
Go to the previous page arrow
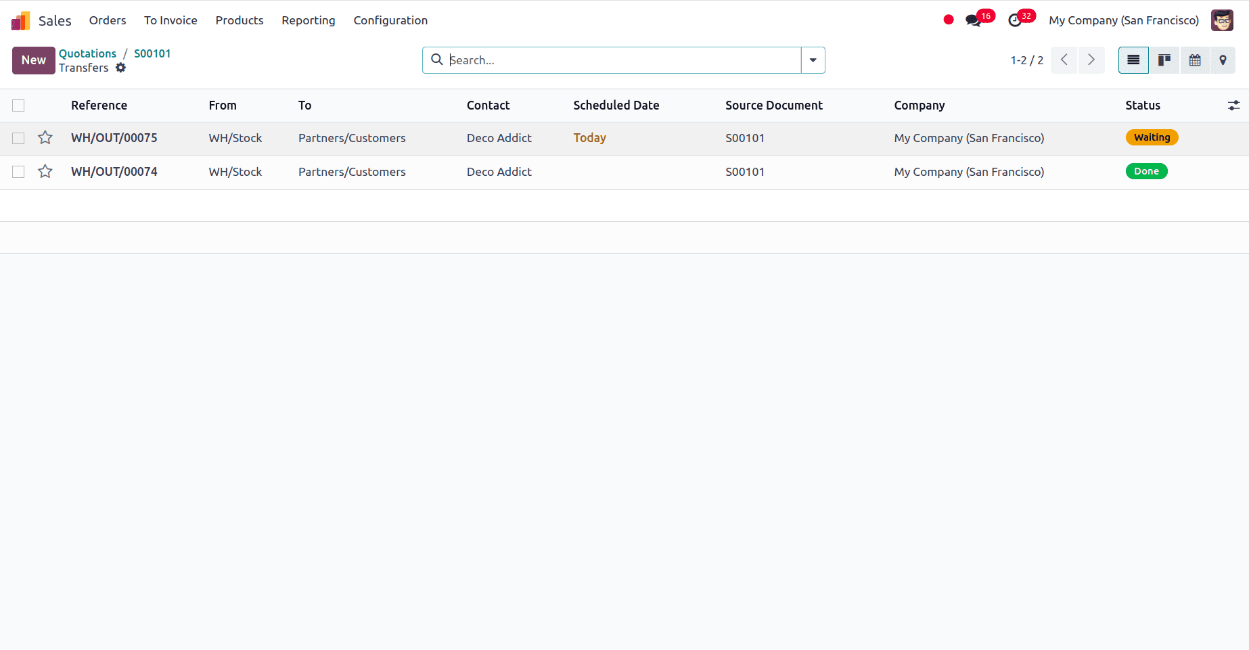coord(1064,60)
